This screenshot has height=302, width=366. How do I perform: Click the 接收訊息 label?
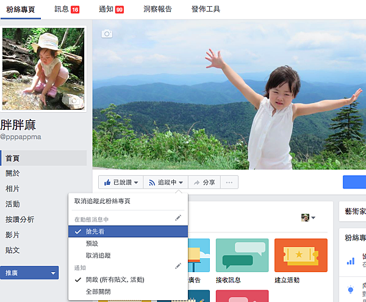pos(228,280)
